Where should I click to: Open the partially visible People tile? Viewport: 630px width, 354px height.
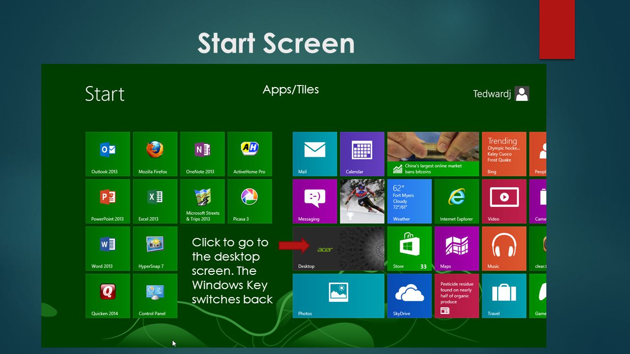click(538, 154)
